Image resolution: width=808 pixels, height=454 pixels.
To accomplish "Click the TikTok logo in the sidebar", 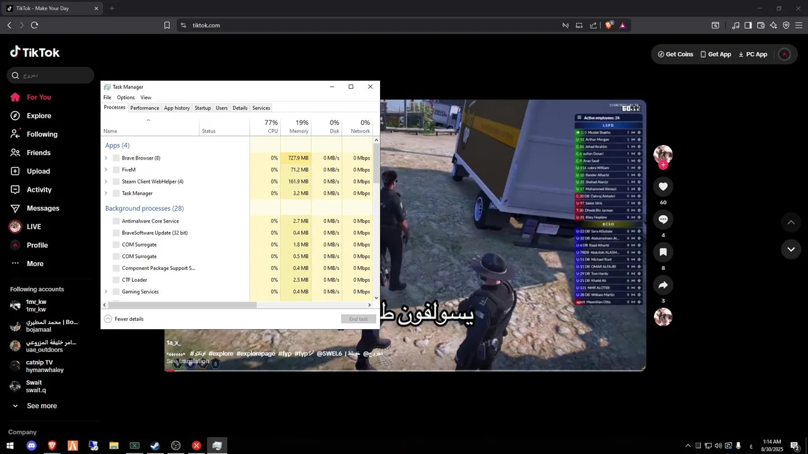I will point(35,52).
